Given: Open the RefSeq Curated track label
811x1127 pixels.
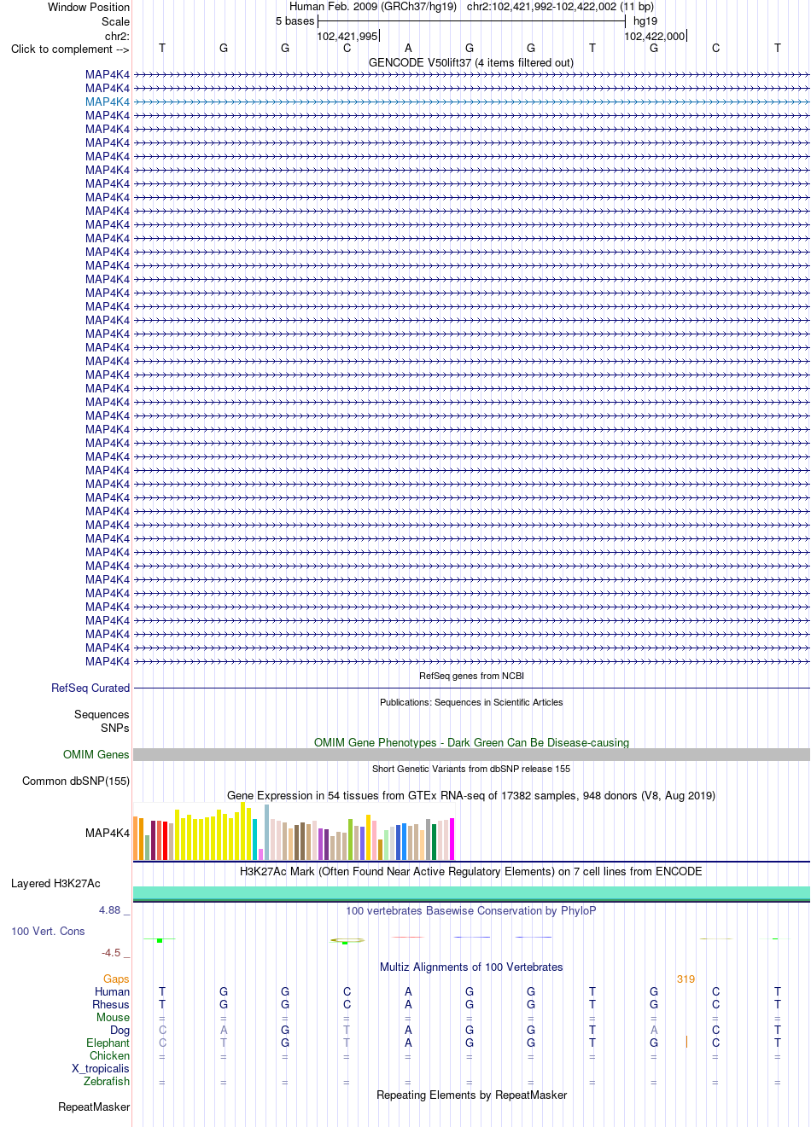Looking at the screenshot, I should pyautogui.click(x=90, y=688).
